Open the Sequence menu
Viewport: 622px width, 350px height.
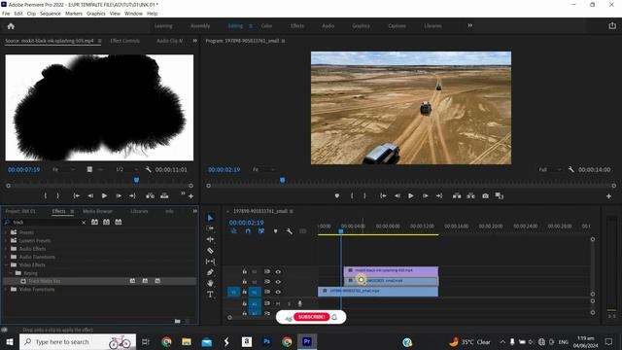click(51, 14)
